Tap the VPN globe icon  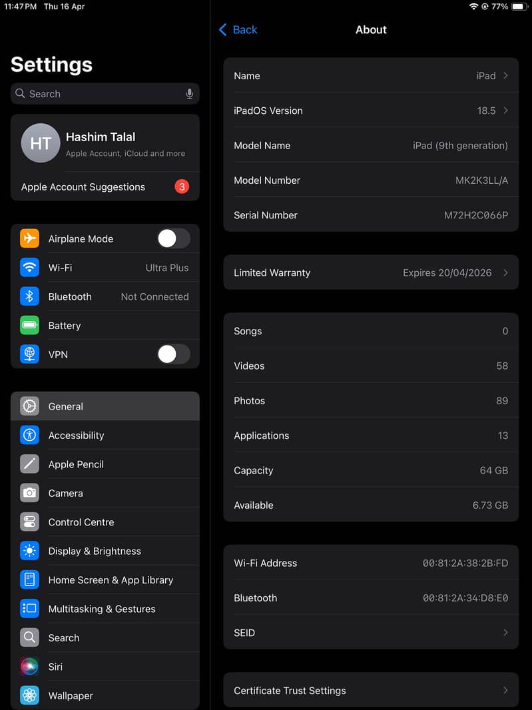tap(29, 354)
